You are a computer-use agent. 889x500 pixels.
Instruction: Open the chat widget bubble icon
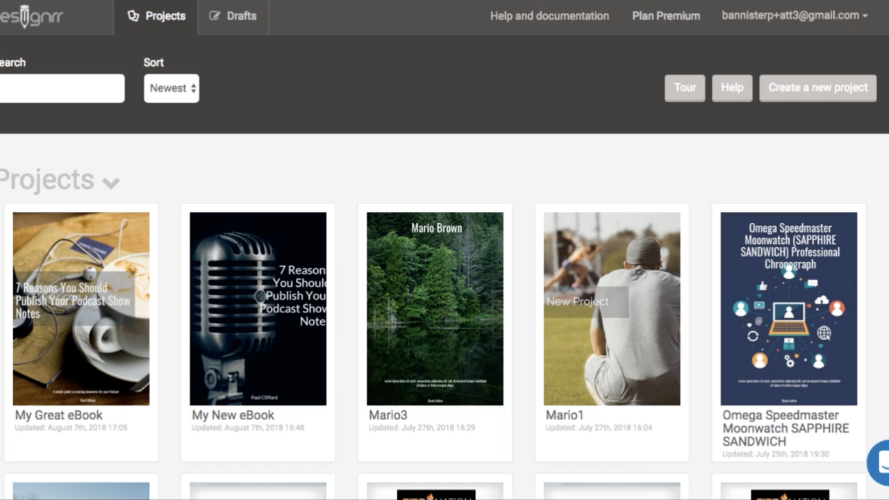[x=879, y=462]
